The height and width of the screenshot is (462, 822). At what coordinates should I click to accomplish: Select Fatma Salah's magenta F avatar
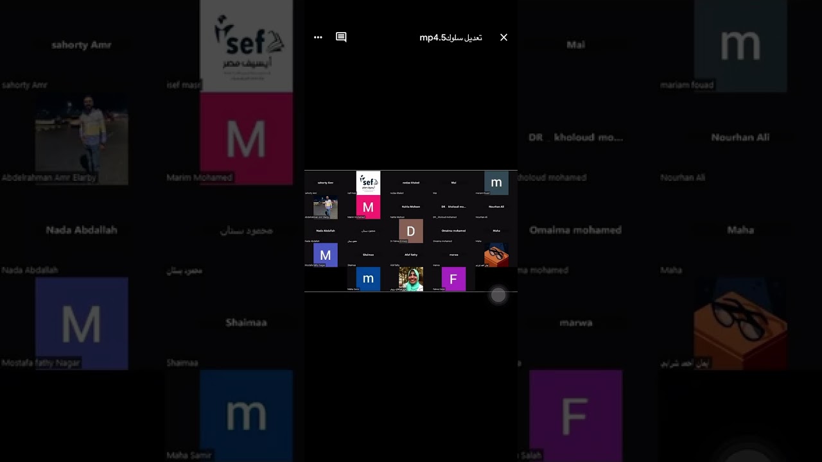453,279
